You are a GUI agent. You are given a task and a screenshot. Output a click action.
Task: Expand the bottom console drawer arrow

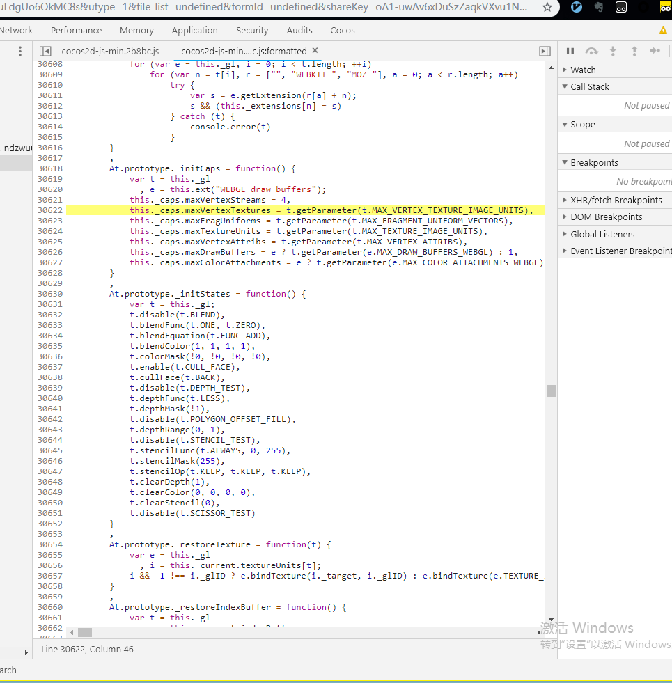pos(26,652)
